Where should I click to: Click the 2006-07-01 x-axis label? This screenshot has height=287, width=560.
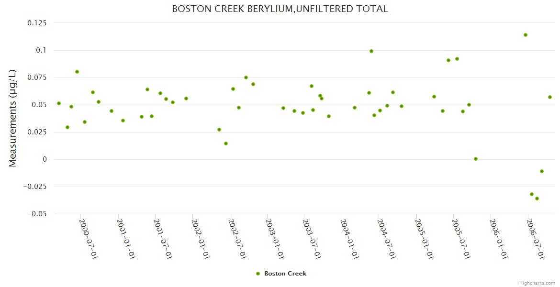tap(536, 239)
